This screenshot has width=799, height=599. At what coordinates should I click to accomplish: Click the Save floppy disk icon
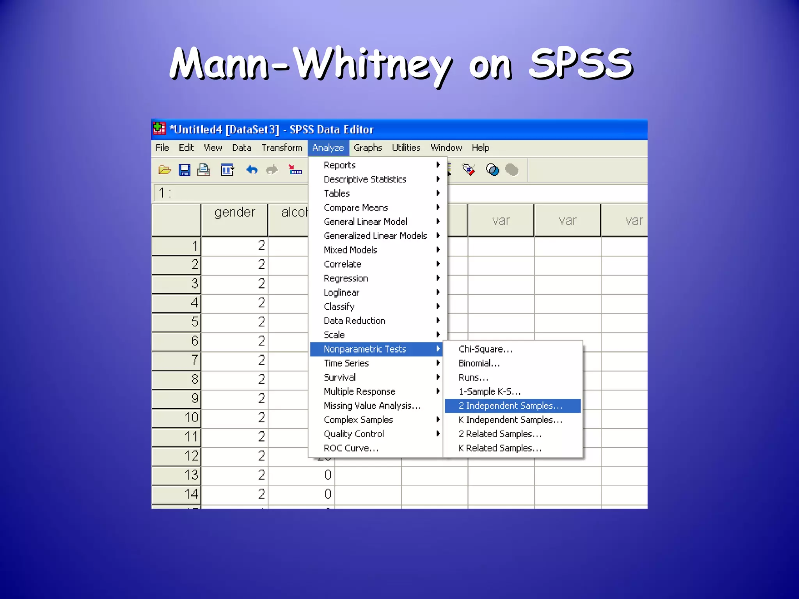click(x=185, y=170)
